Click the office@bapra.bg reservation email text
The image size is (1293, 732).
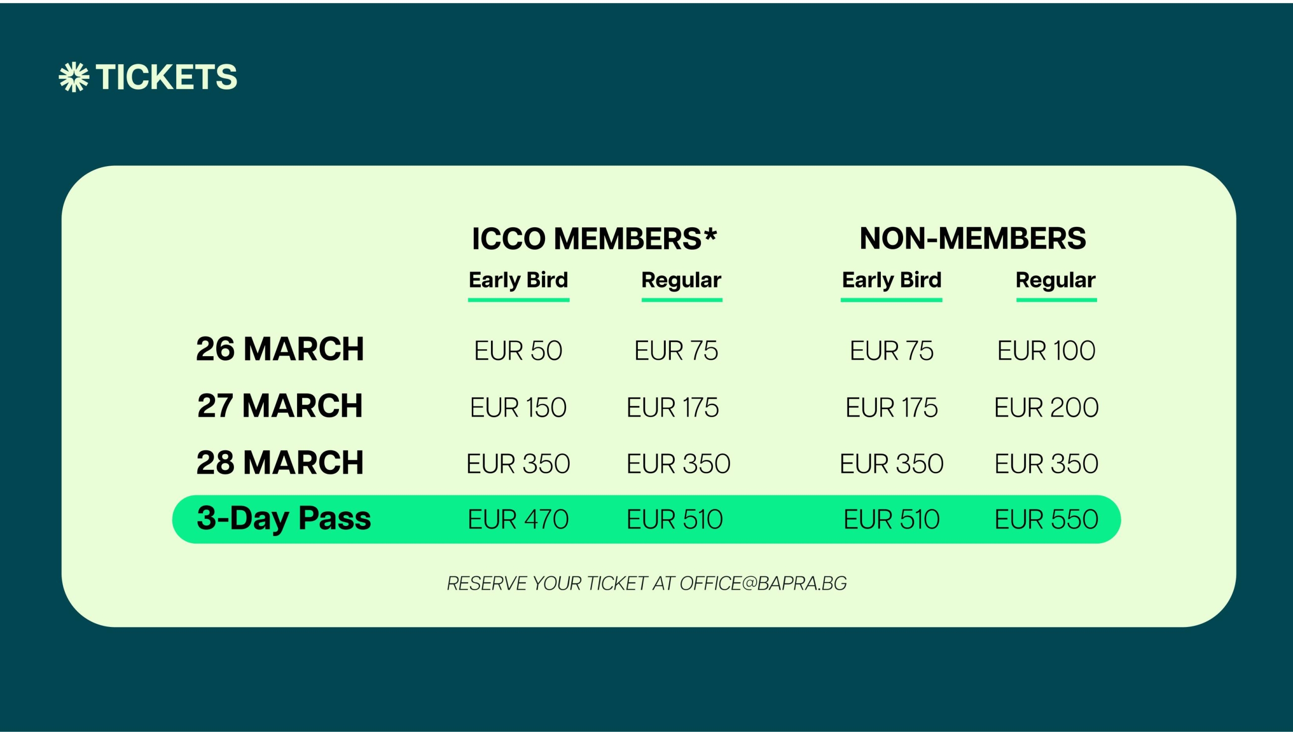click(x=763, y=583)
